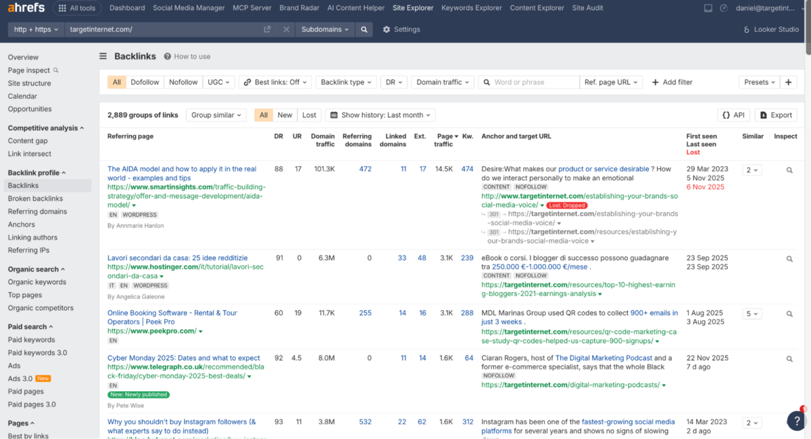Toggle sidebar with hamburger icon

(103, 57)
